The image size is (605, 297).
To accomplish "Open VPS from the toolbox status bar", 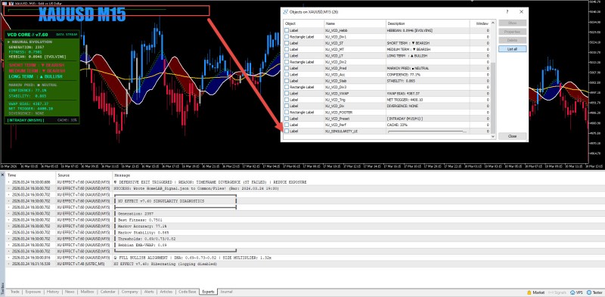I will point(577,292).
